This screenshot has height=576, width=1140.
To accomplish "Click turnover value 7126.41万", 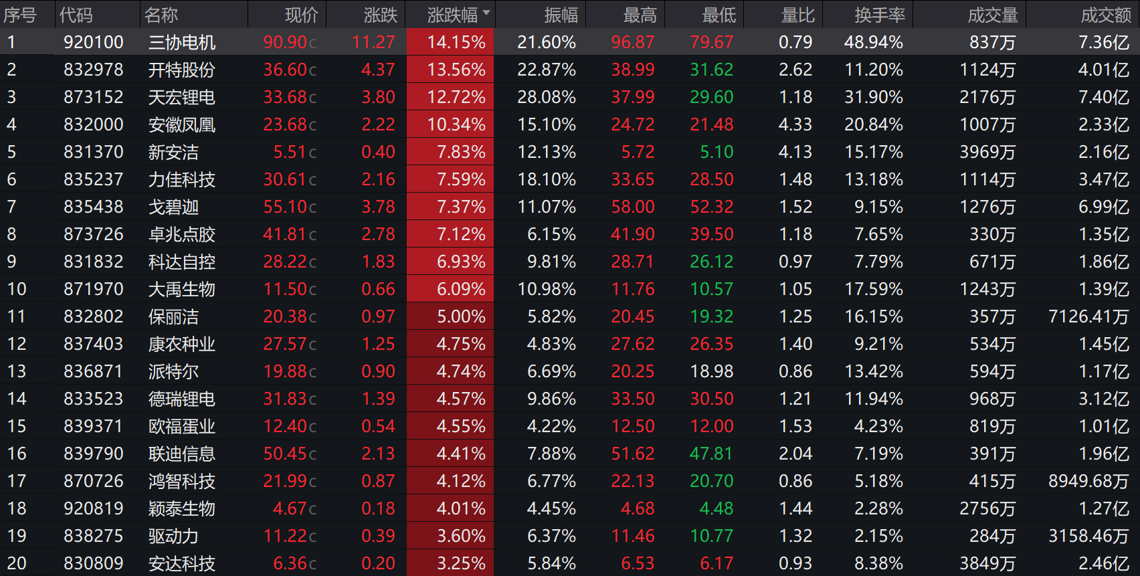I will pyautogui.click(x=1088, y=316).
